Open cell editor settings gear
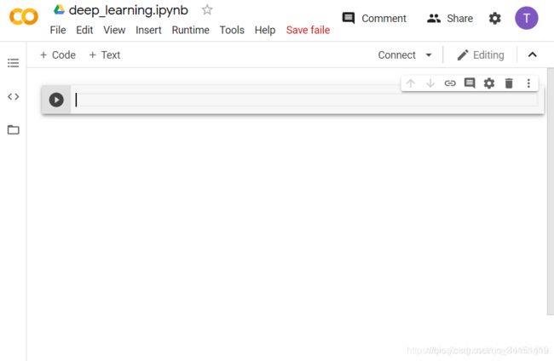 click(x=489, y=83)
